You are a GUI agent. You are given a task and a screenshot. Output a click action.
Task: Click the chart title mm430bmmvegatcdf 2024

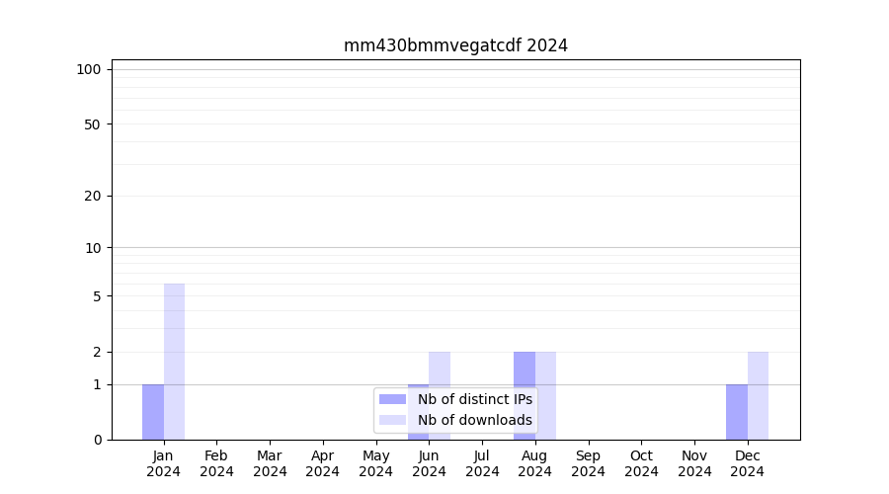coord(455,45)
